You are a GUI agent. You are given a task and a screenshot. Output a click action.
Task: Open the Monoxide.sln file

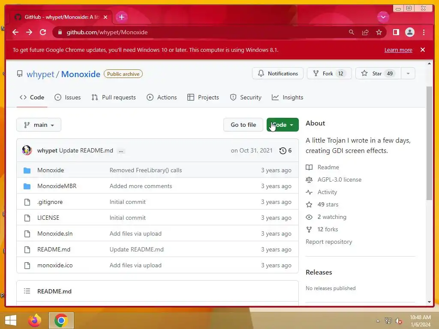coord(55,233)
